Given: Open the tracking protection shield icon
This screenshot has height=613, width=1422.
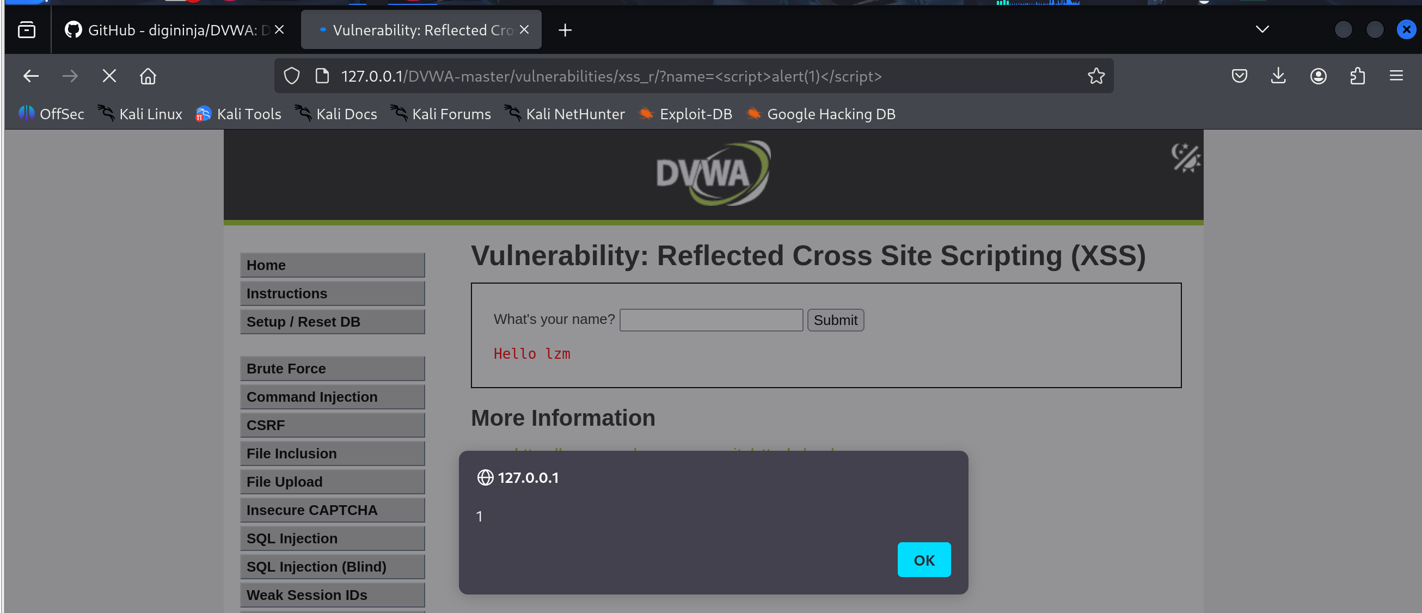Looking at the screenshot, I should point(291,76).
